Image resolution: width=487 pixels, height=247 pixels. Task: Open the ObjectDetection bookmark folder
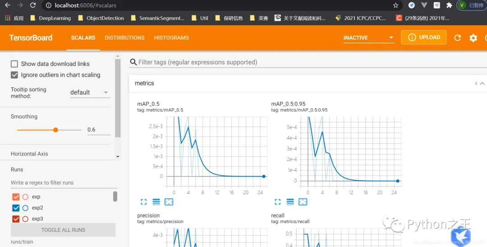click(101, 18)
